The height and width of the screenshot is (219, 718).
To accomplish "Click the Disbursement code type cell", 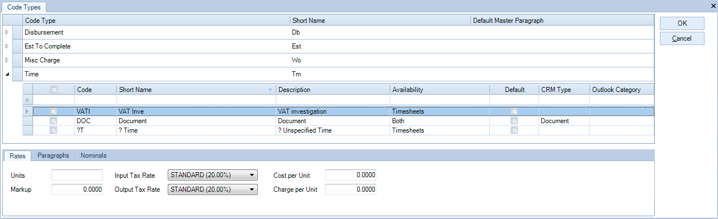I will [x=156, y=32].
